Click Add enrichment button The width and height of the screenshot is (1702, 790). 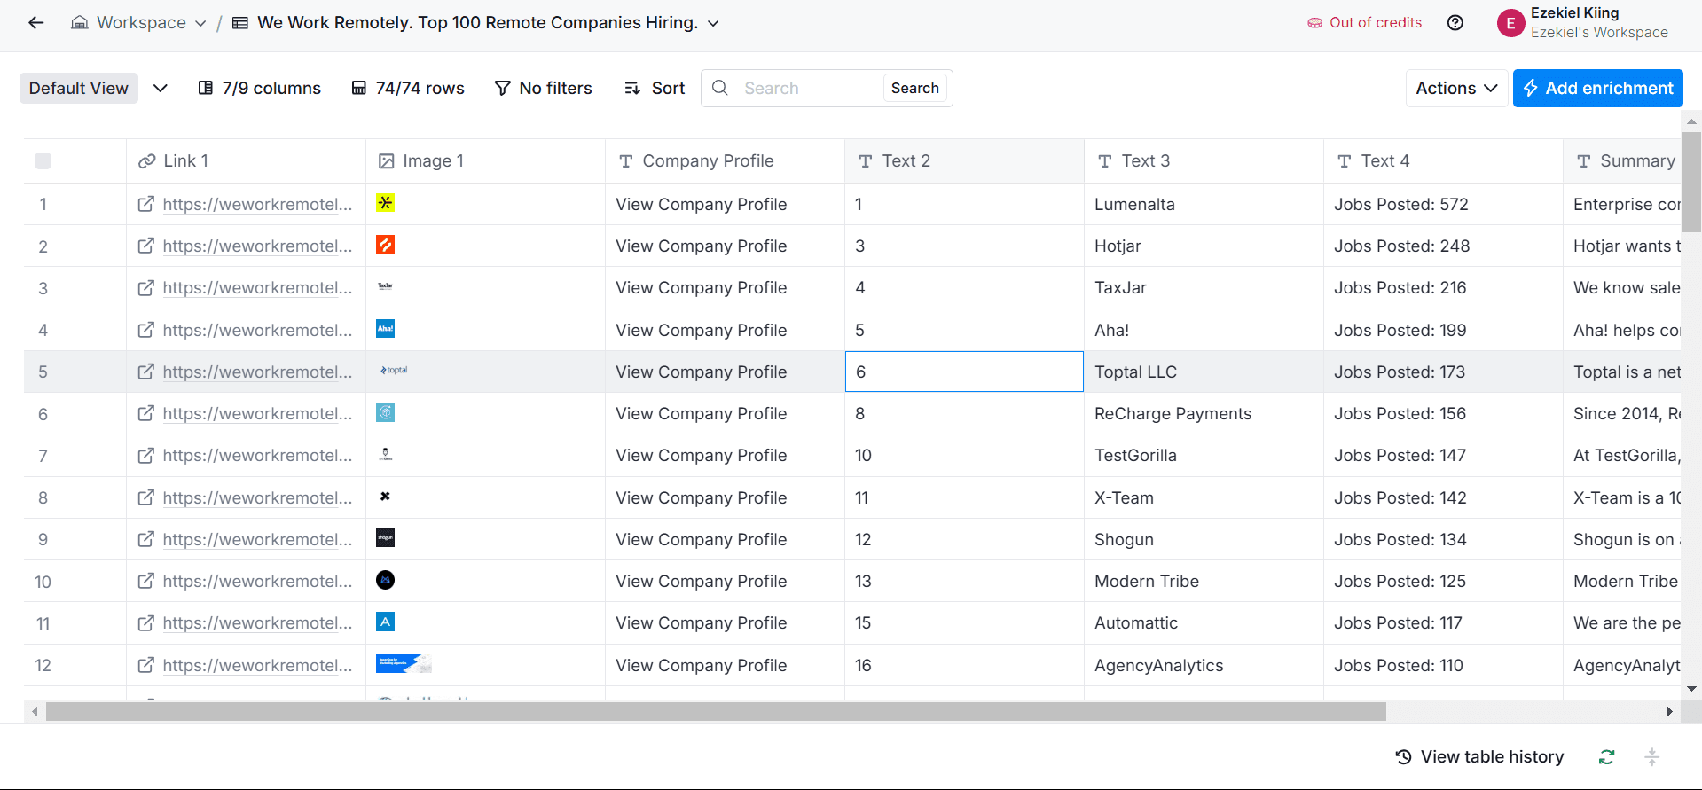1597,88
